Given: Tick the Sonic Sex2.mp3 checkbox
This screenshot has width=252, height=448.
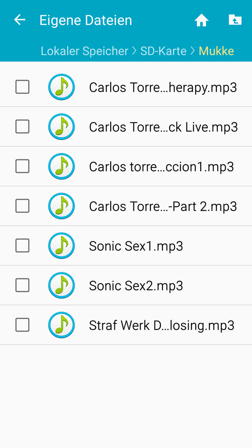Looking at the screenshot, I should 22,285.
